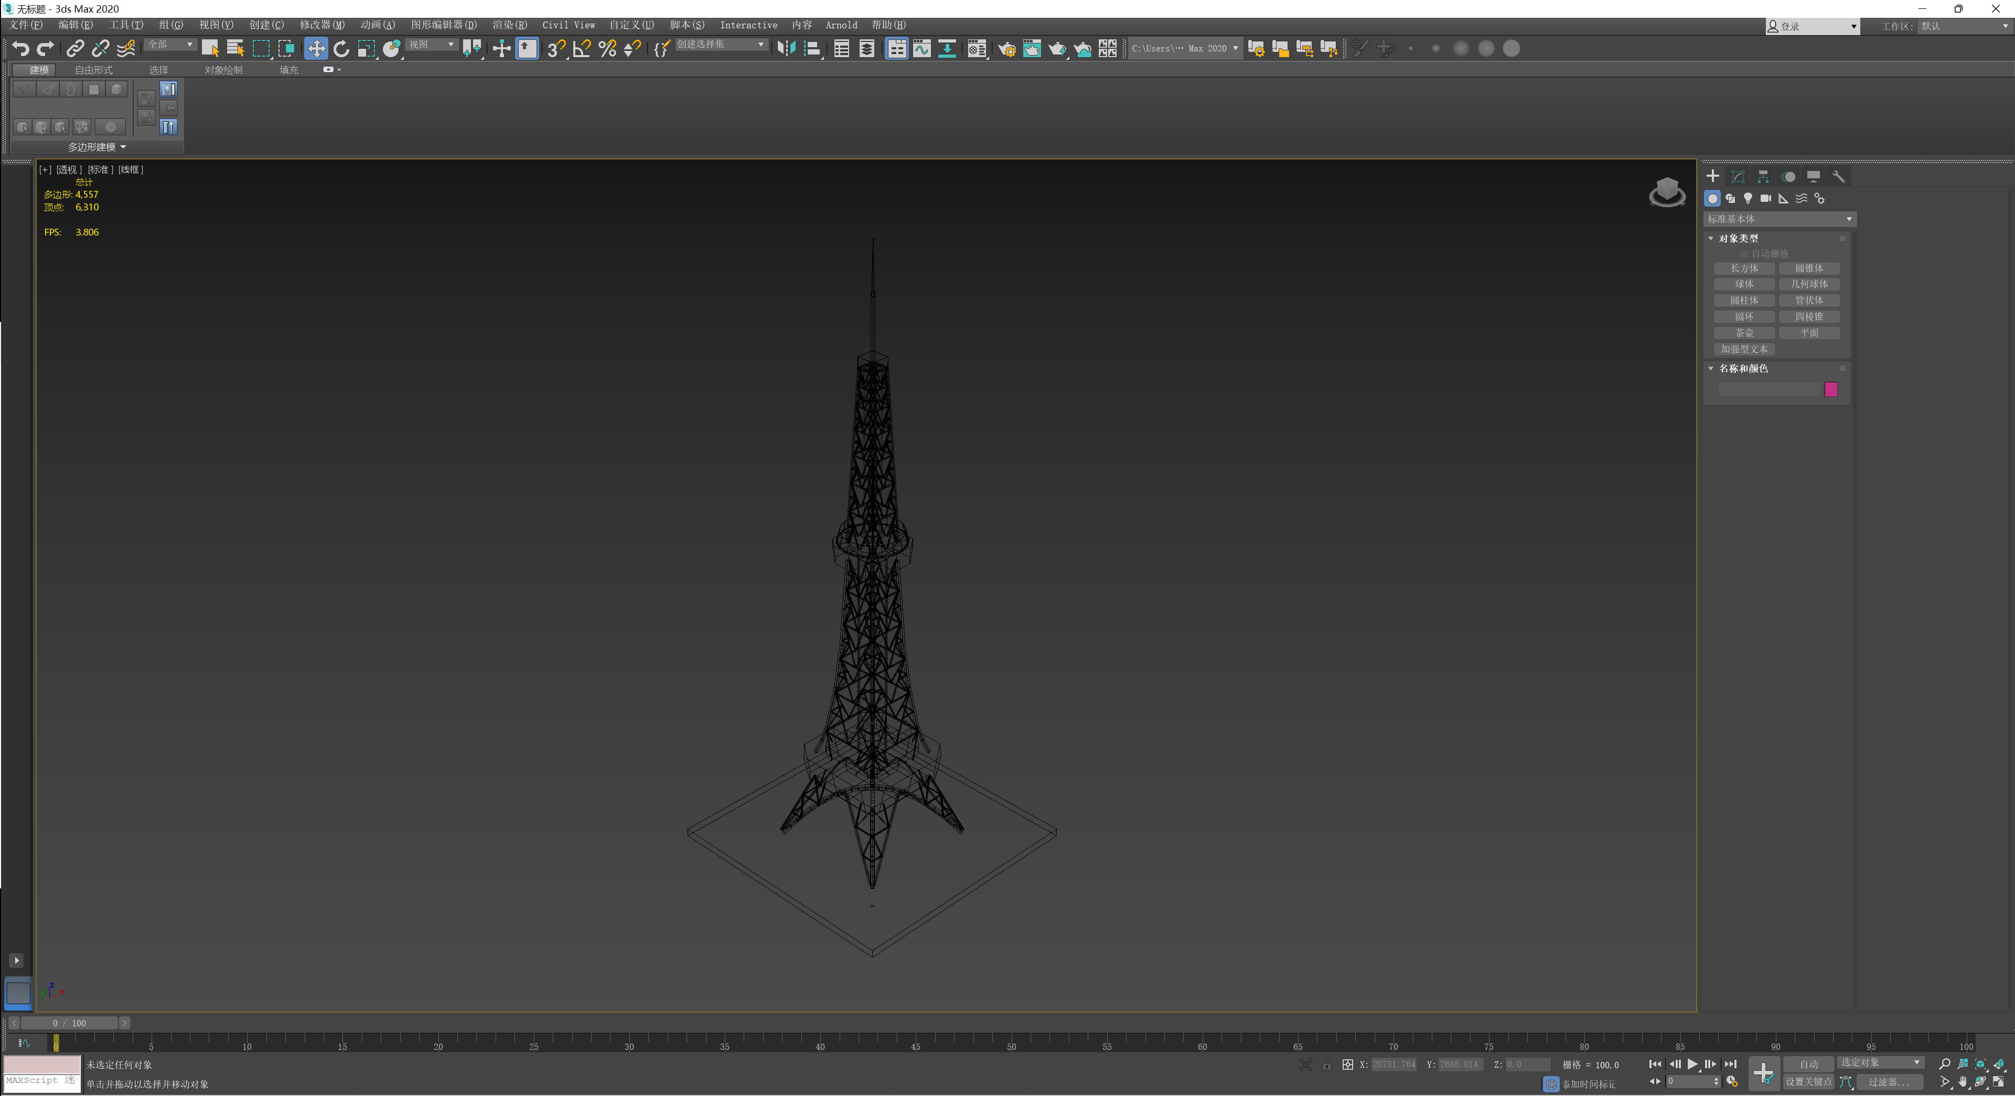Select the Lights category bulb icon

1748,199
